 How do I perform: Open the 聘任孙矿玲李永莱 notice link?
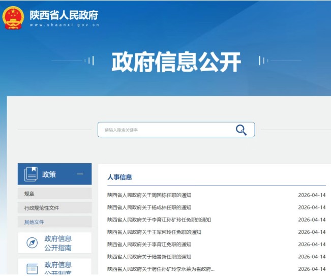point(161,269)
